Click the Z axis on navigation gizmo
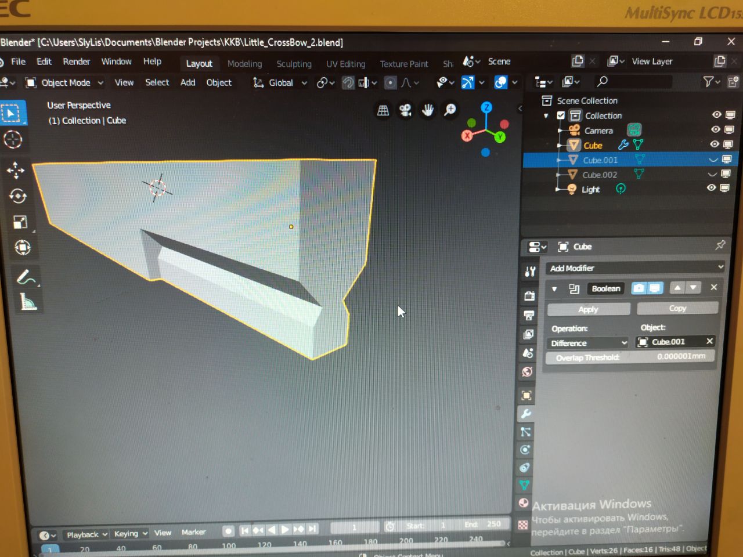The width and height of the screenshot is (743, 557). [x=486, y=107]
